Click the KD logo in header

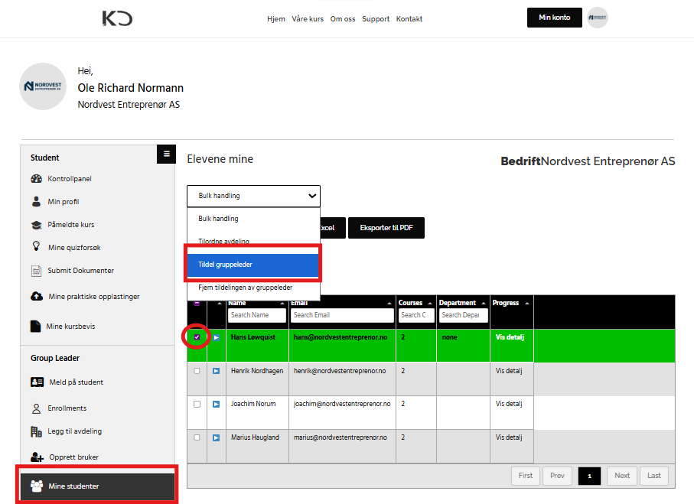[x=117, y=18]
